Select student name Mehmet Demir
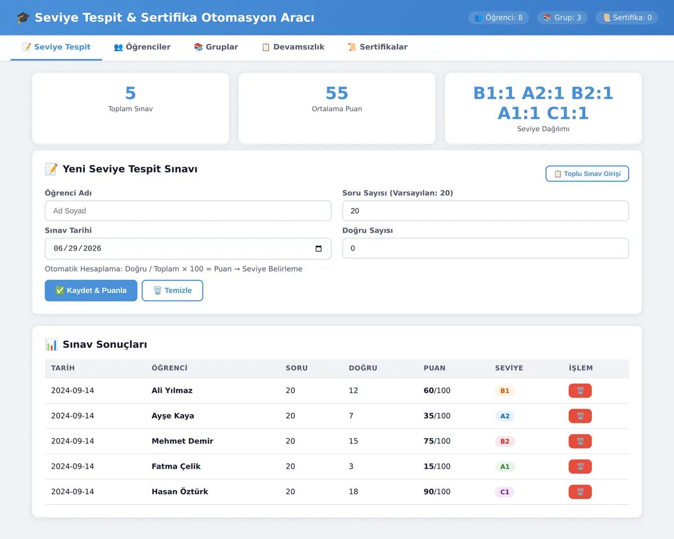Image resolution: width=674 pixels, height=539 pixels. (x=183, y=441)
